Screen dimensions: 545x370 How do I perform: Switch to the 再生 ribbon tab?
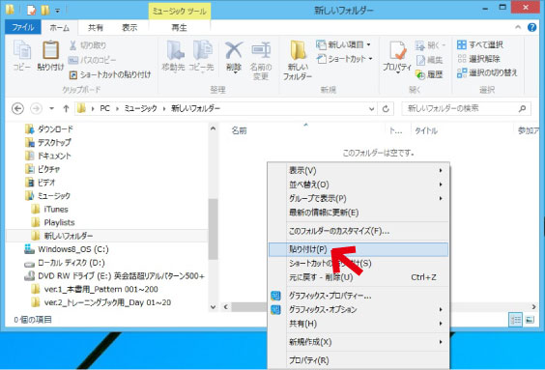coord(180,27)
